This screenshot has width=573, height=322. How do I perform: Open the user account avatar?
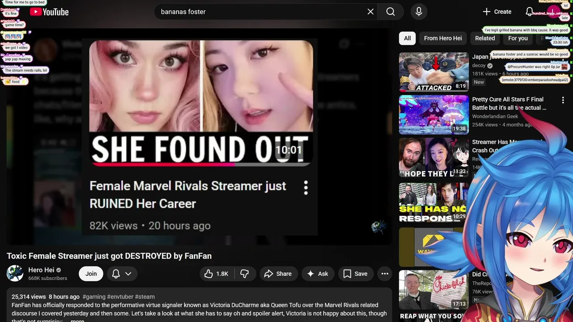coord(553,12)
